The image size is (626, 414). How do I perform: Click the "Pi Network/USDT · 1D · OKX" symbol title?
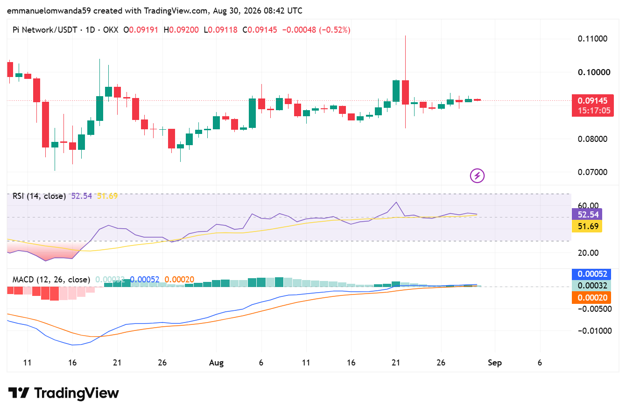[66, 30]
